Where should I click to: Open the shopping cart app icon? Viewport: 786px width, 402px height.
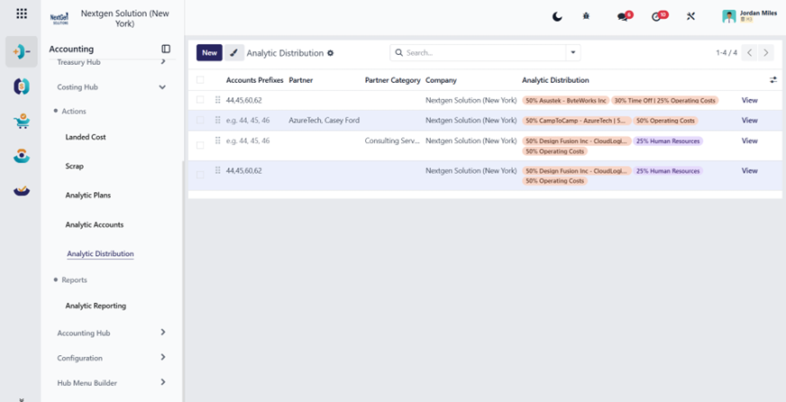click(x=22, y=121)
